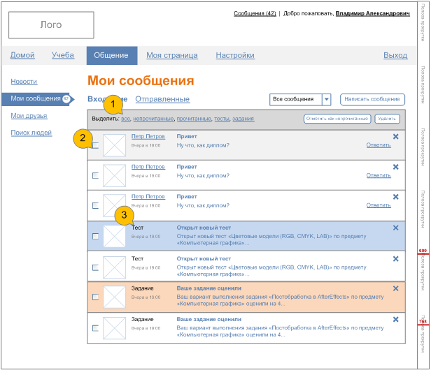Click the avatar placeholder of the first message

pos(114,145)
